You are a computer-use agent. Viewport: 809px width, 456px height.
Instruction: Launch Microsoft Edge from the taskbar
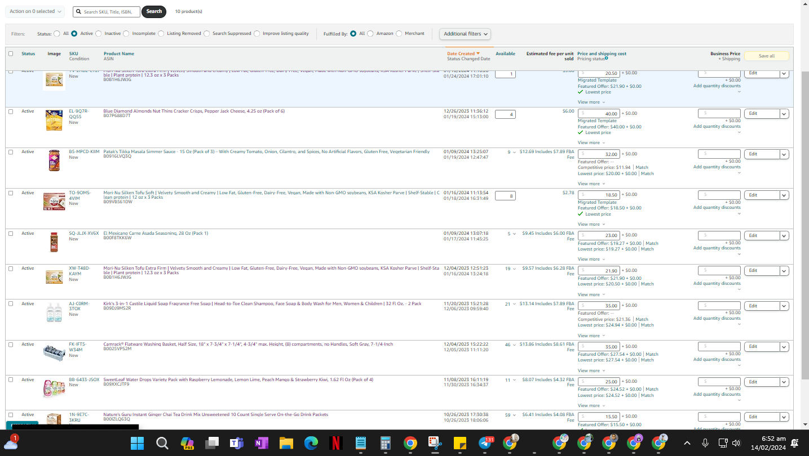tap(311, 444)
